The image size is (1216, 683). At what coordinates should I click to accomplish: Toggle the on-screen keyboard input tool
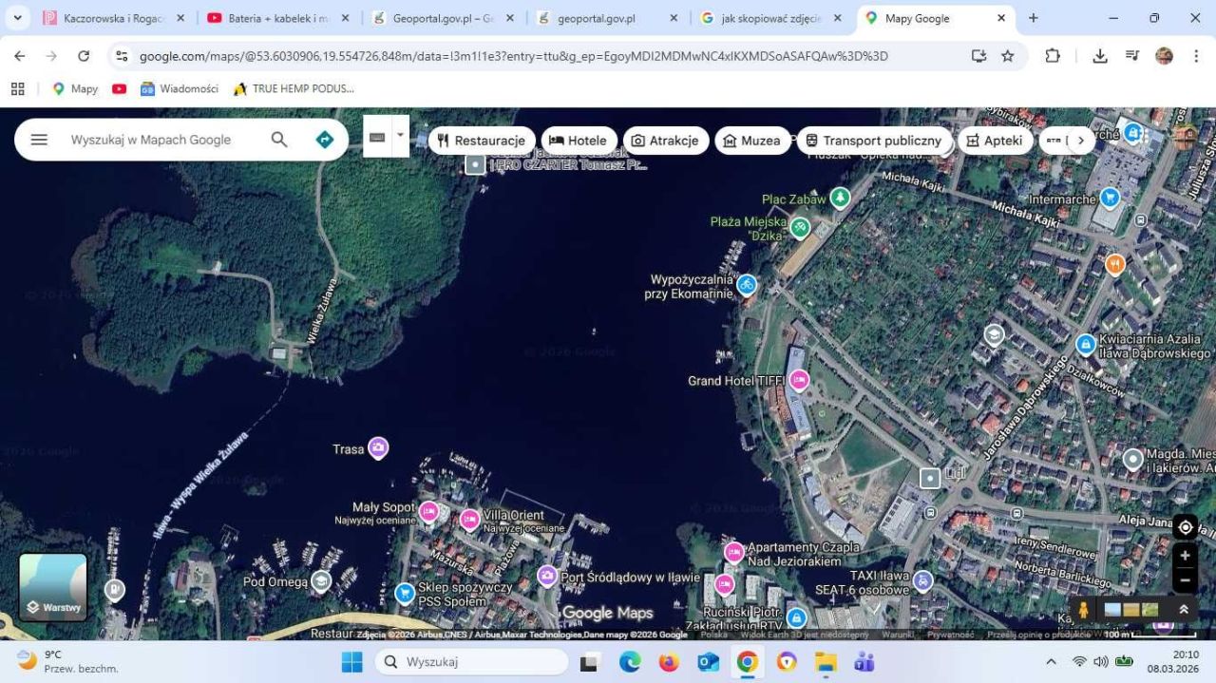click(x=377, y=137)
